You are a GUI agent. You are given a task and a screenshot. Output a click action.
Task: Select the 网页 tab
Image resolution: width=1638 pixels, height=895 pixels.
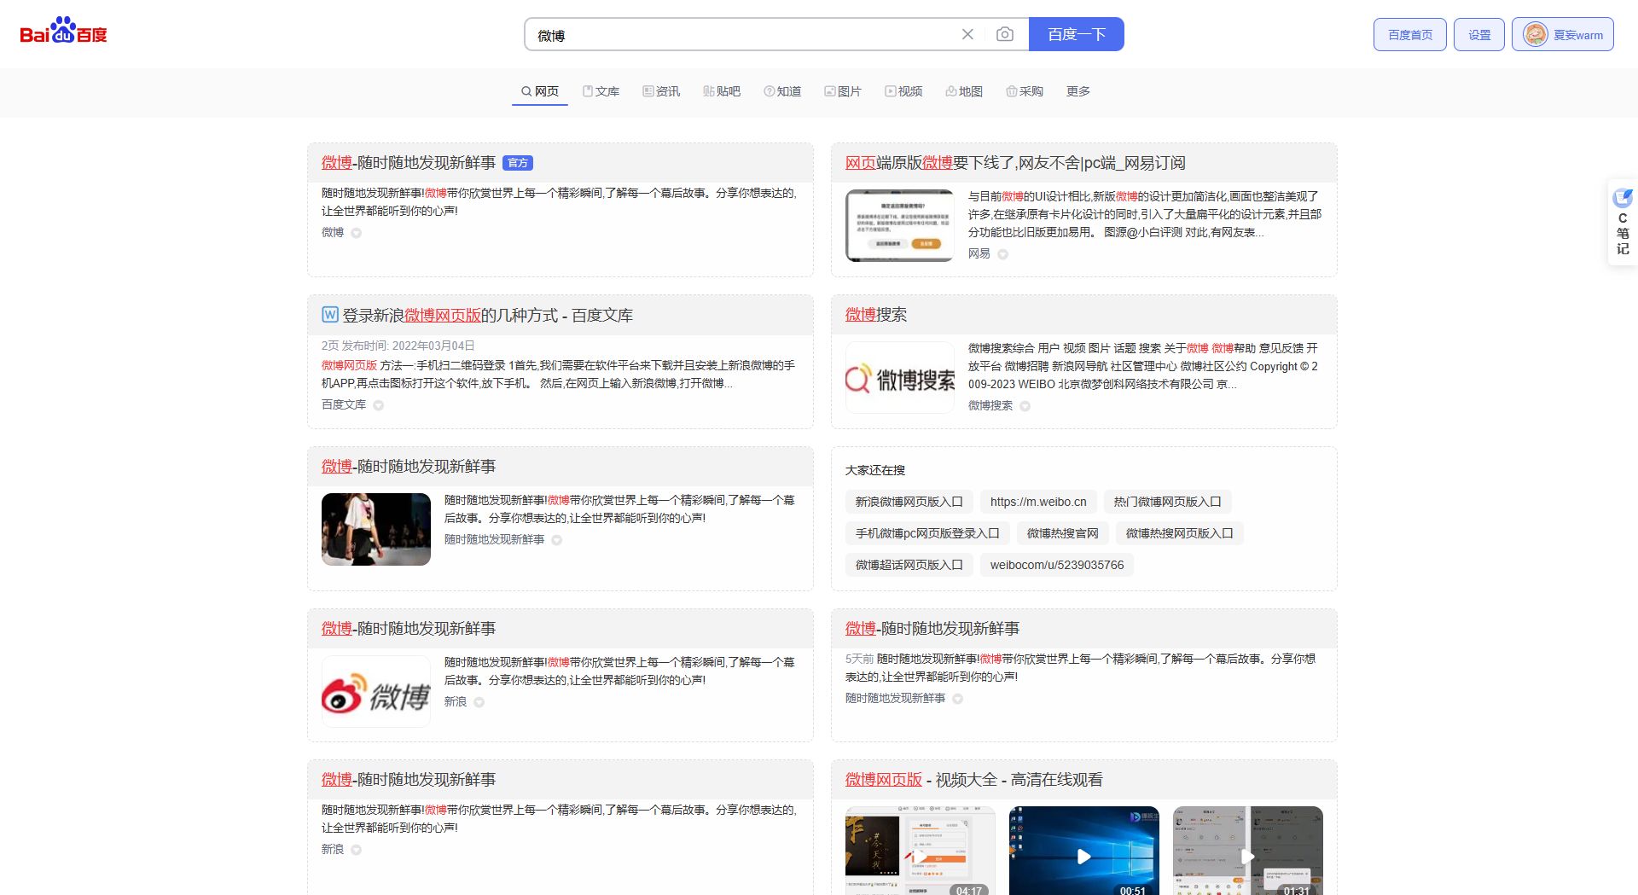click(x=540, y=91)
